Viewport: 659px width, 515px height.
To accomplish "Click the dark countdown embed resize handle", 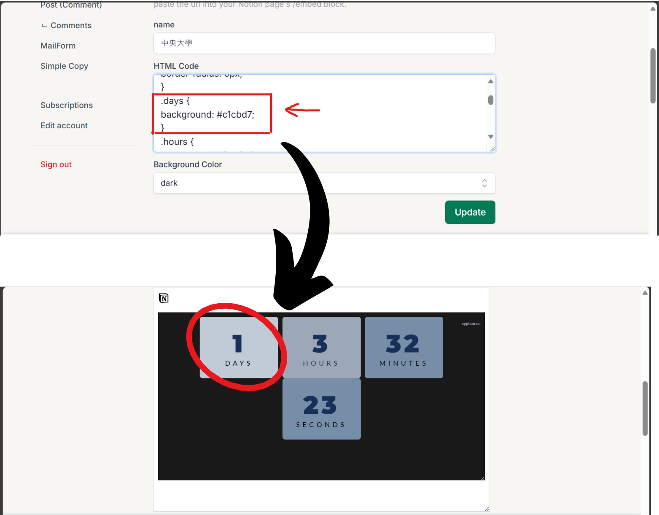I will 483,478.
